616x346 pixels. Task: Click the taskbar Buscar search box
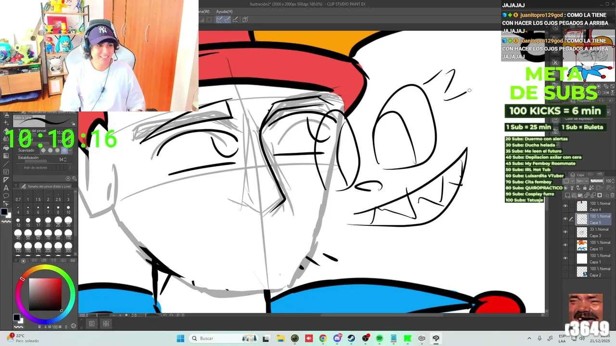click(x=224, y=338)
